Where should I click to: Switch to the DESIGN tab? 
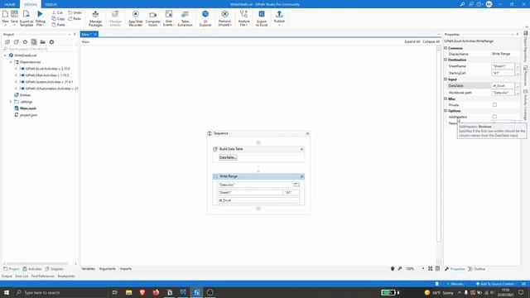coord(31,4)
